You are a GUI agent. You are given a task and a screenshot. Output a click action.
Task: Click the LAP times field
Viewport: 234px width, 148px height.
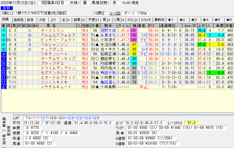pyautogui.click(x=62, y=118)
